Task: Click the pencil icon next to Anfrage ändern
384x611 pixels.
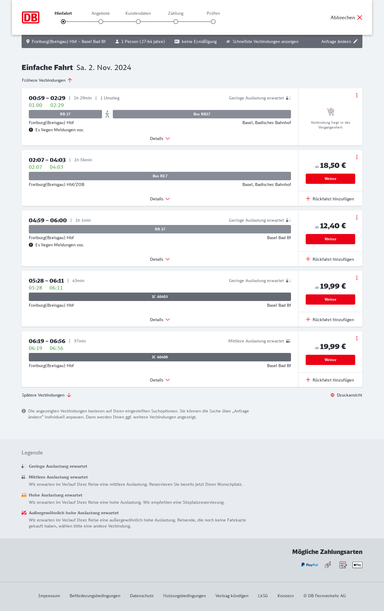Action: (x=355, y=41)
